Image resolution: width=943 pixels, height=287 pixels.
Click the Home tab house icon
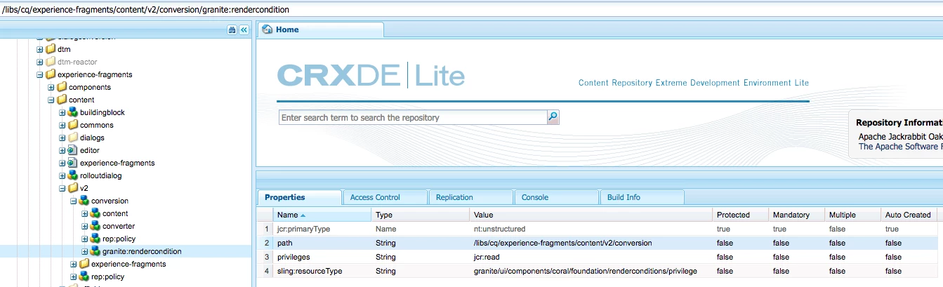[267, 29]
